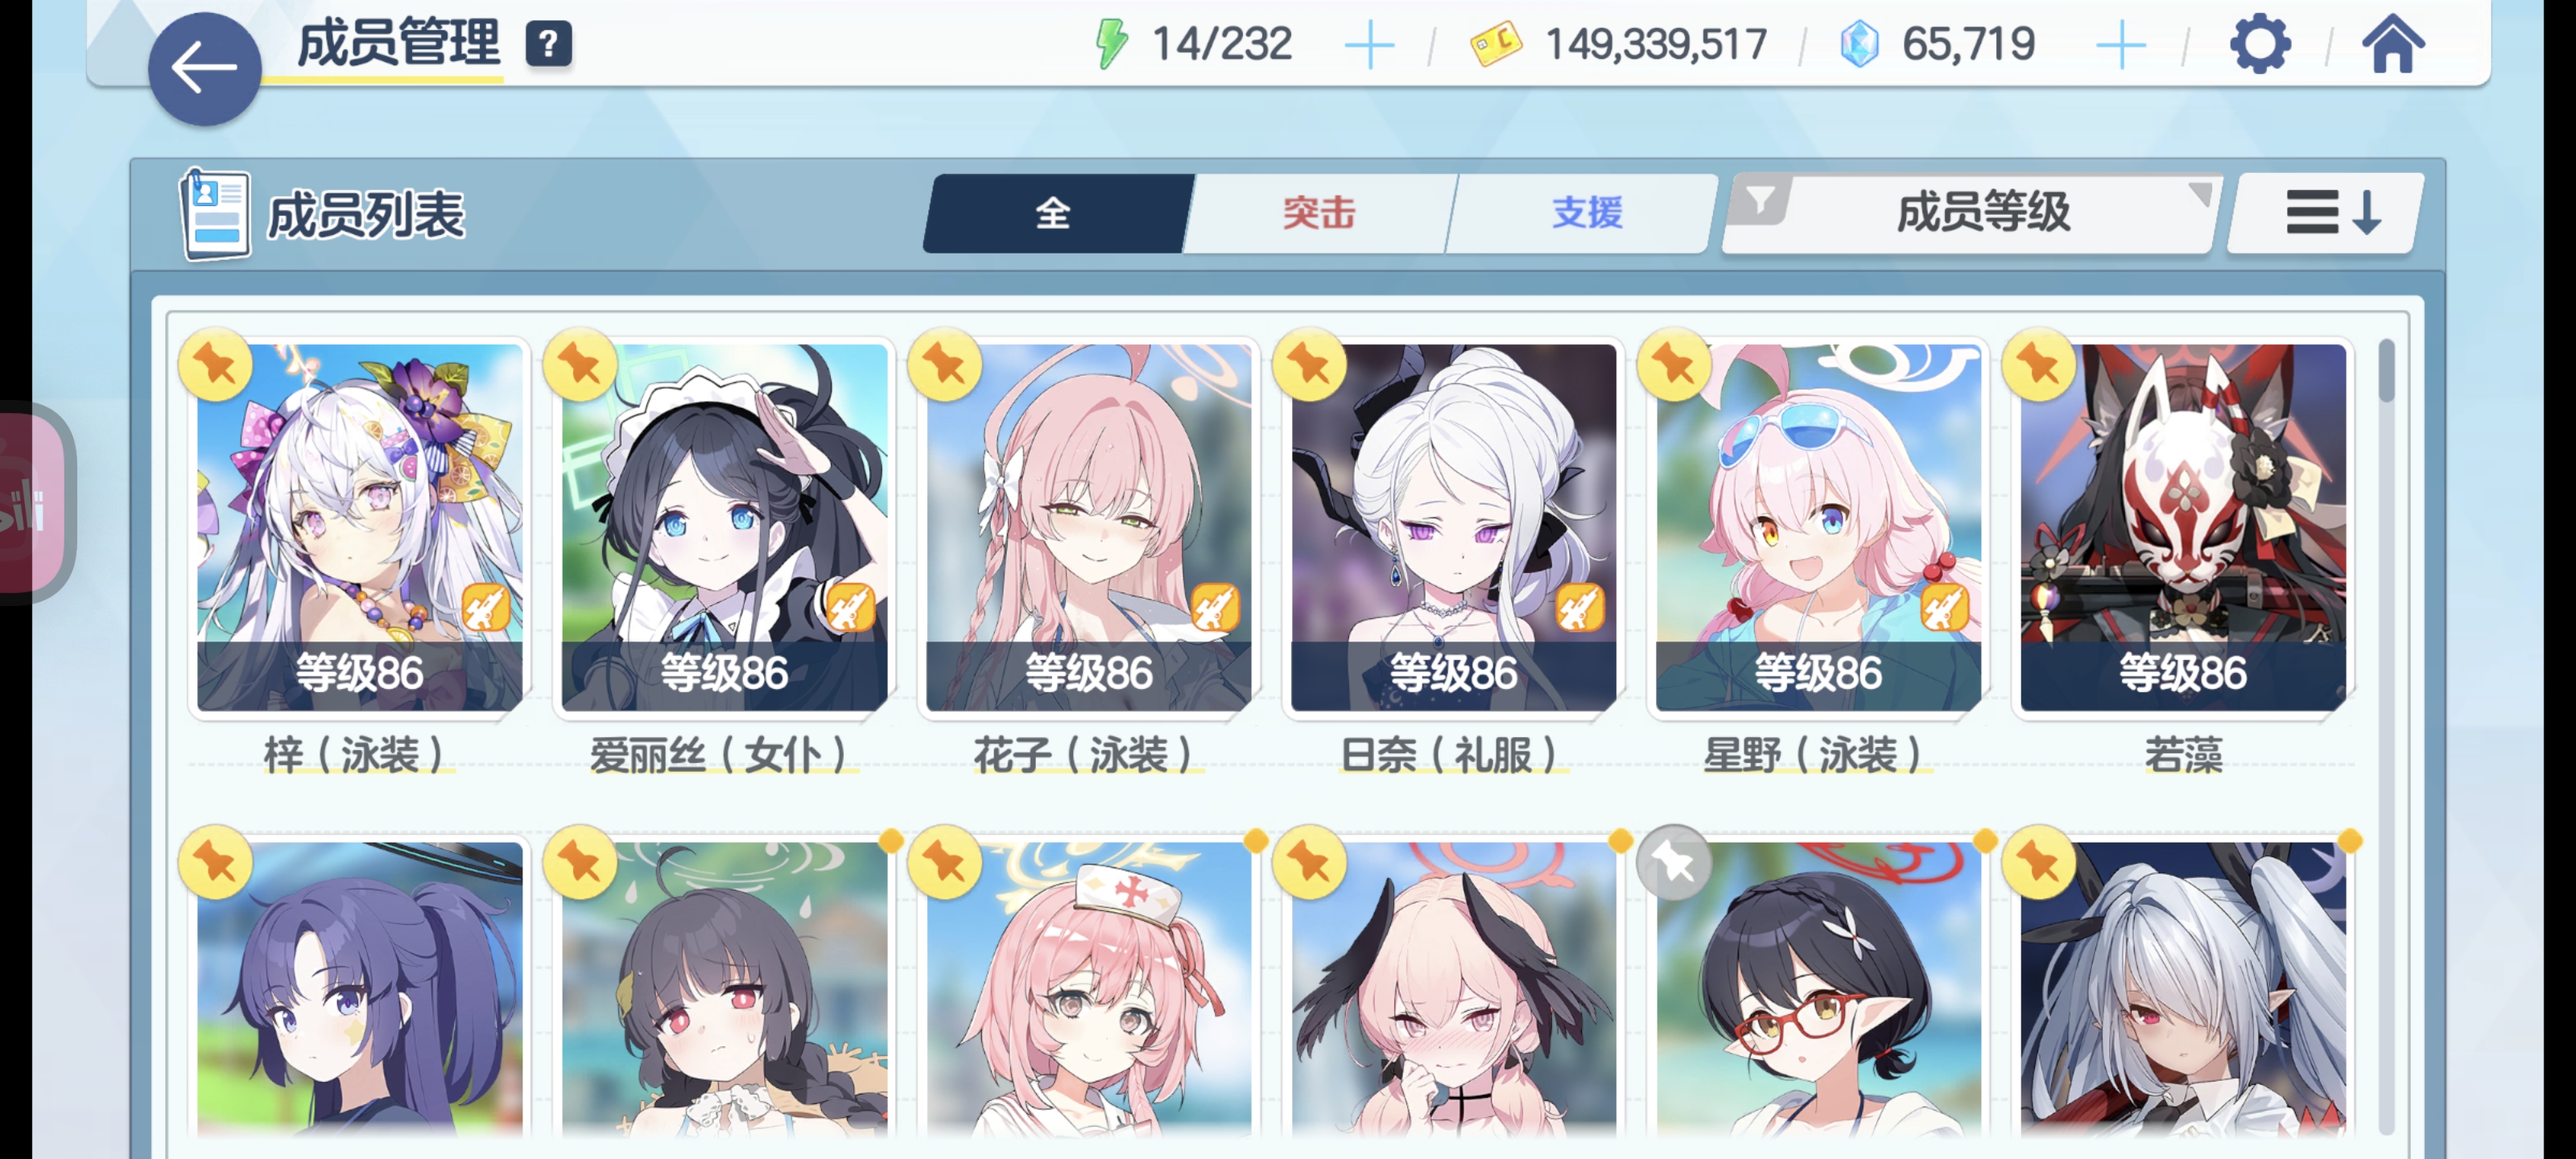The image size is (2576, 1159).
Task: Open the 日奈（礼服） name label
Action: 1451,754
